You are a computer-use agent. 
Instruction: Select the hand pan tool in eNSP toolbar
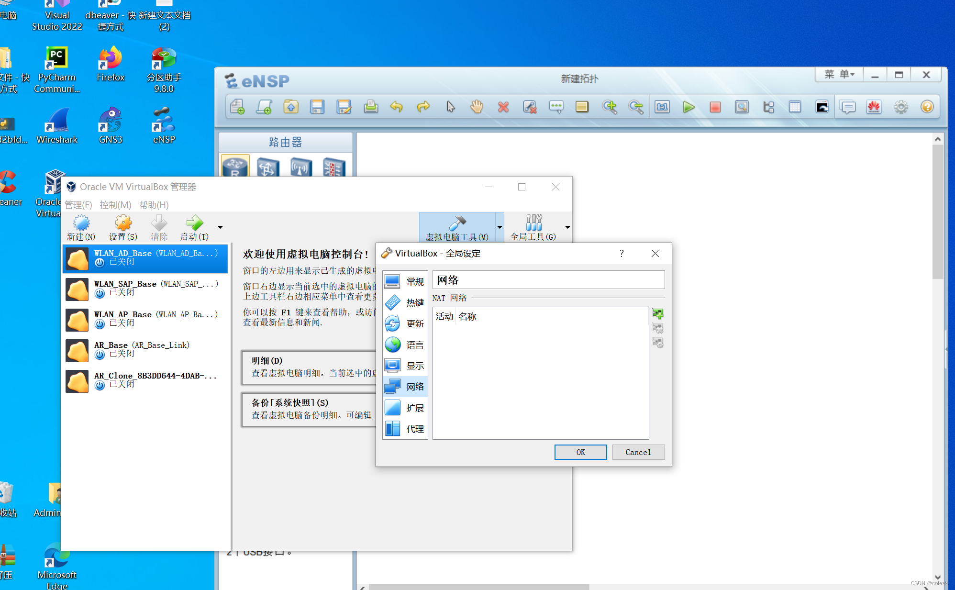click(x=477, y=107)
